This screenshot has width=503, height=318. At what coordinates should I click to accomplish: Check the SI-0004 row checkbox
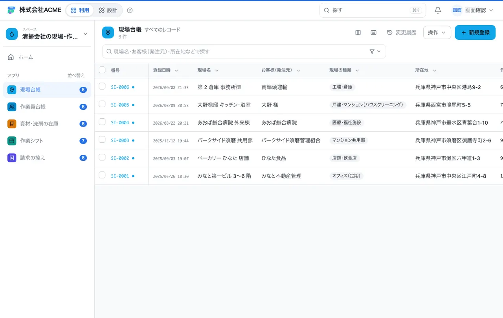pos(102,121)
